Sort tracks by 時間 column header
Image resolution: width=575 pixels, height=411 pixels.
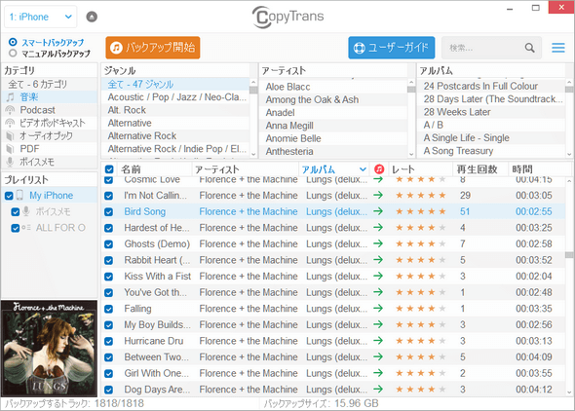[522, 169]
